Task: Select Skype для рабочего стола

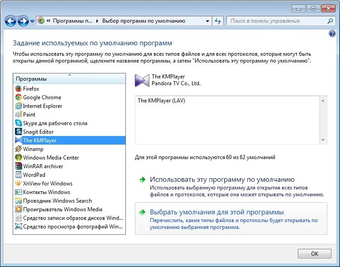Action: [x=69, y=123]
